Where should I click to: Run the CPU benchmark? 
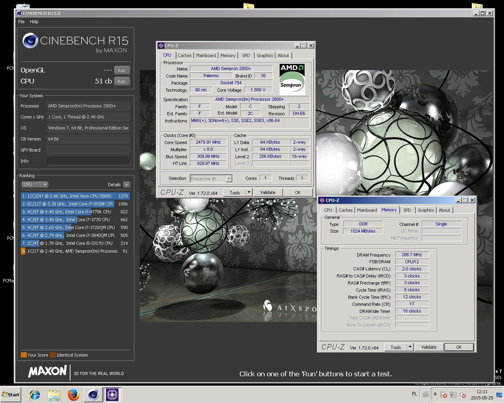(122, 81)
